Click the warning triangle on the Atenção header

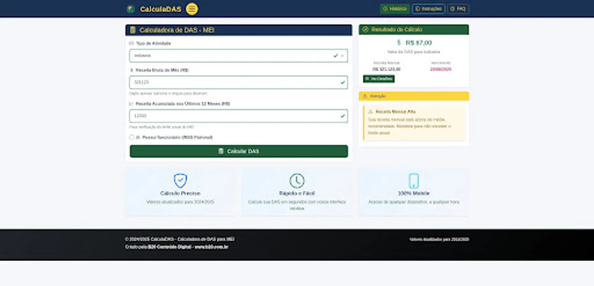(x=366, y=96)
